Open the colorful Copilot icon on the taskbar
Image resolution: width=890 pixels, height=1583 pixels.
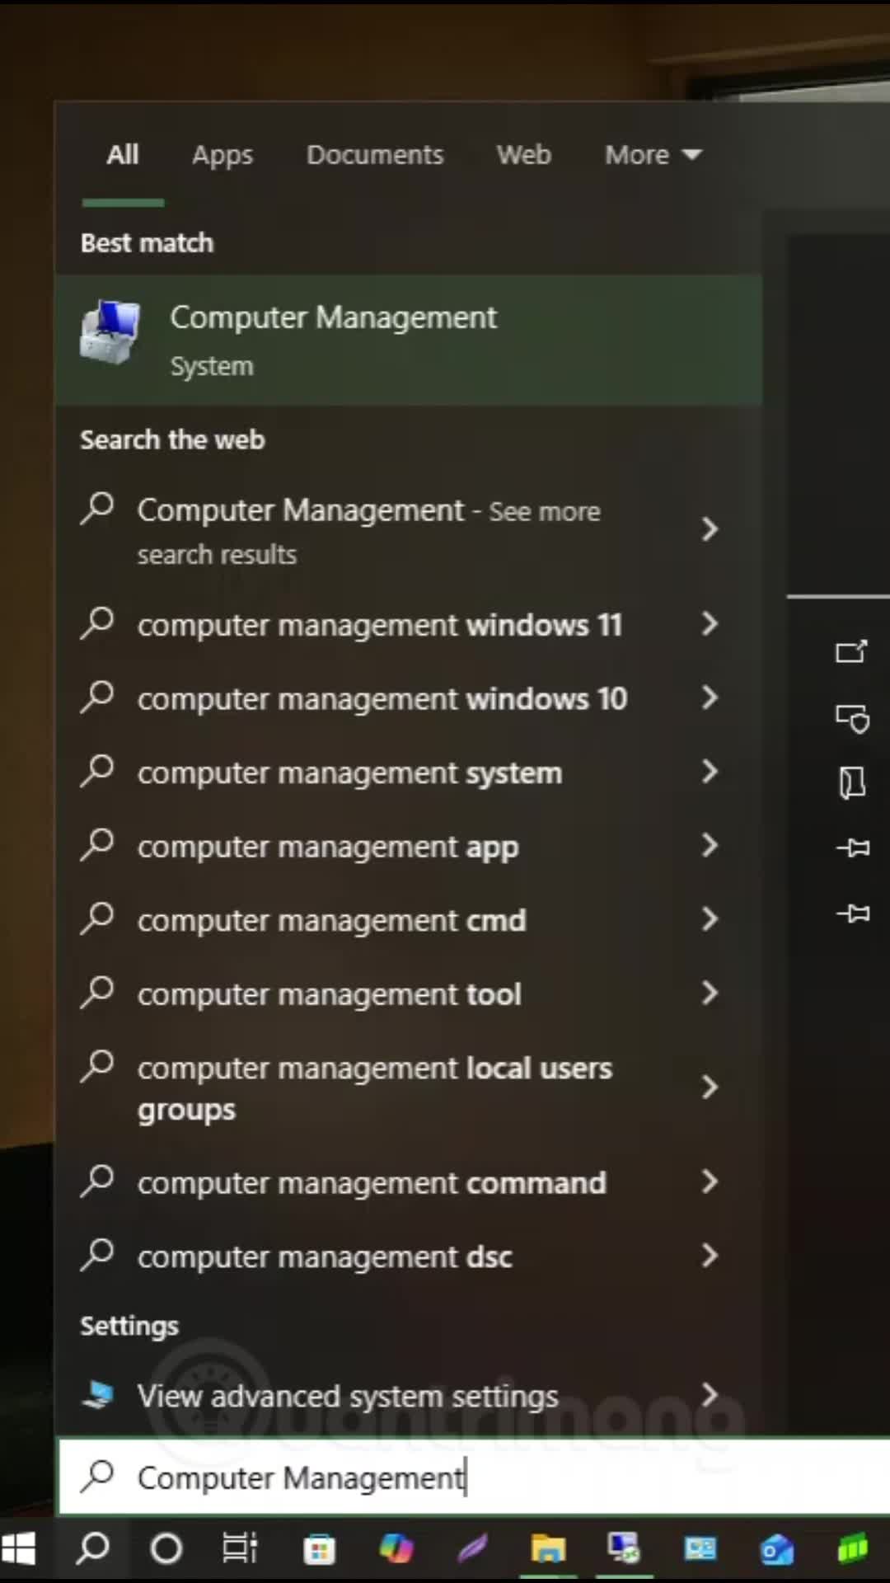pos(396,1548)
